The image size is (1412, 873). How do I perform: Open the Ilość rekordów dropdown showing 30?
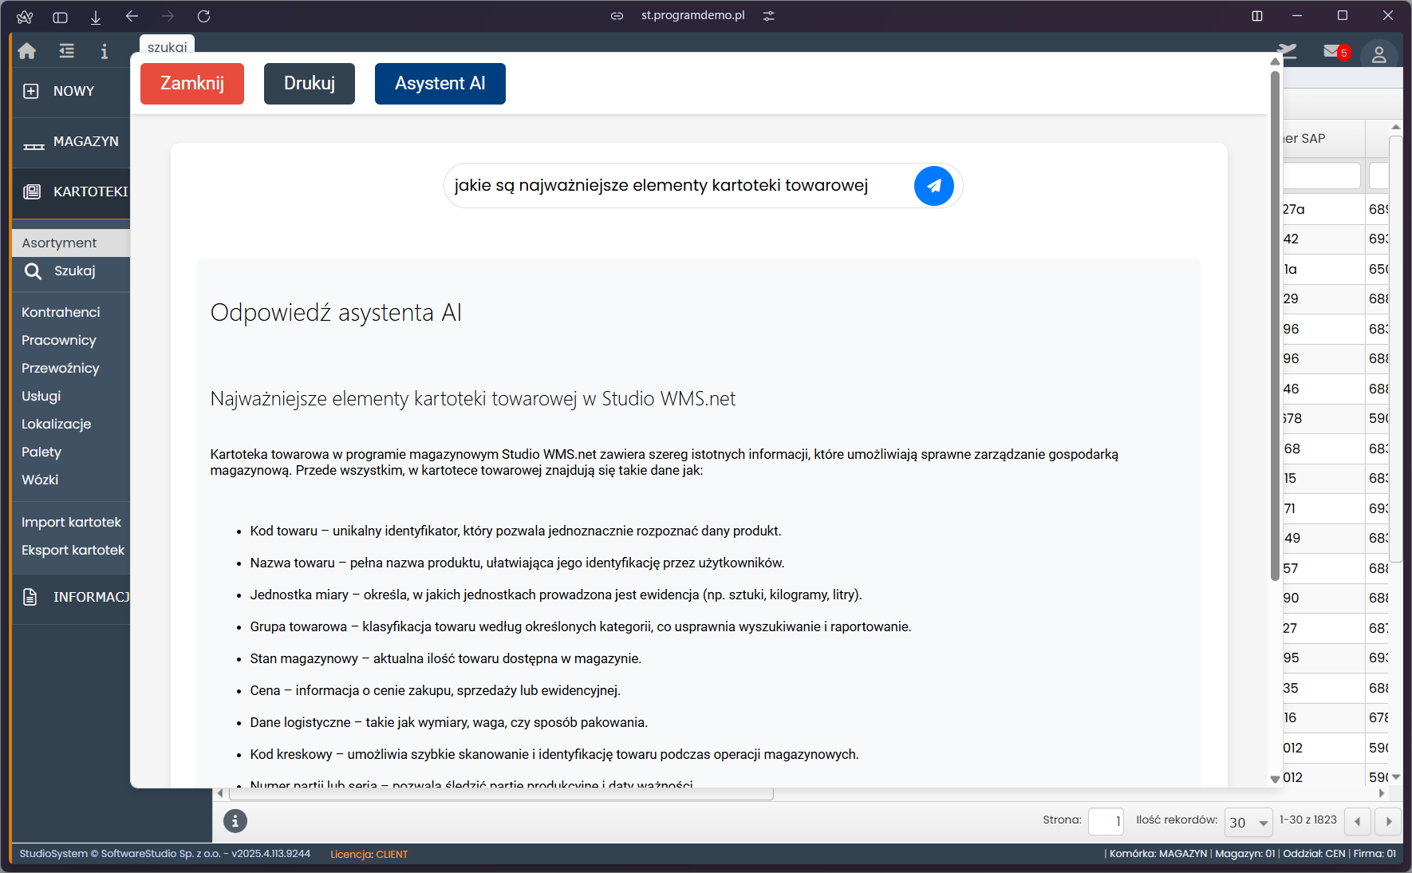coord(1248,821)
